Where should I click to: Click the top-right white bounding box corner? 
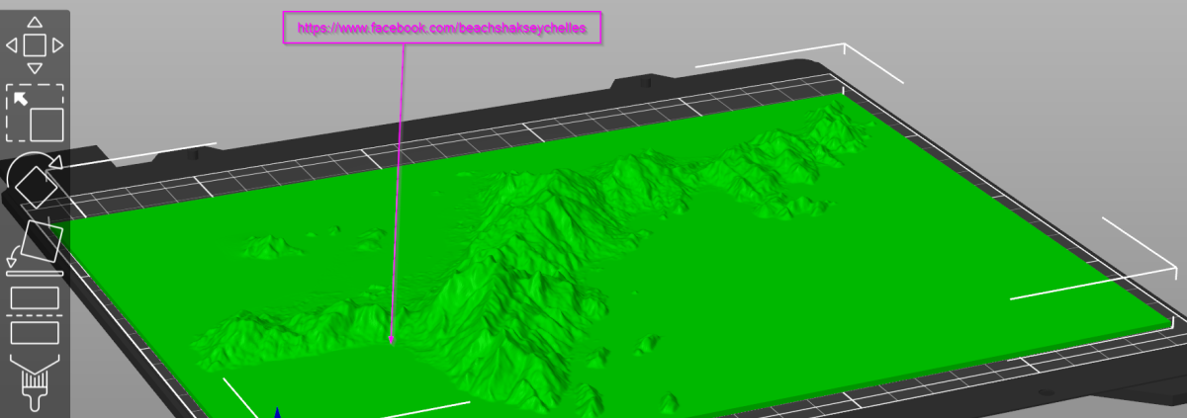[x=844, y=45]
